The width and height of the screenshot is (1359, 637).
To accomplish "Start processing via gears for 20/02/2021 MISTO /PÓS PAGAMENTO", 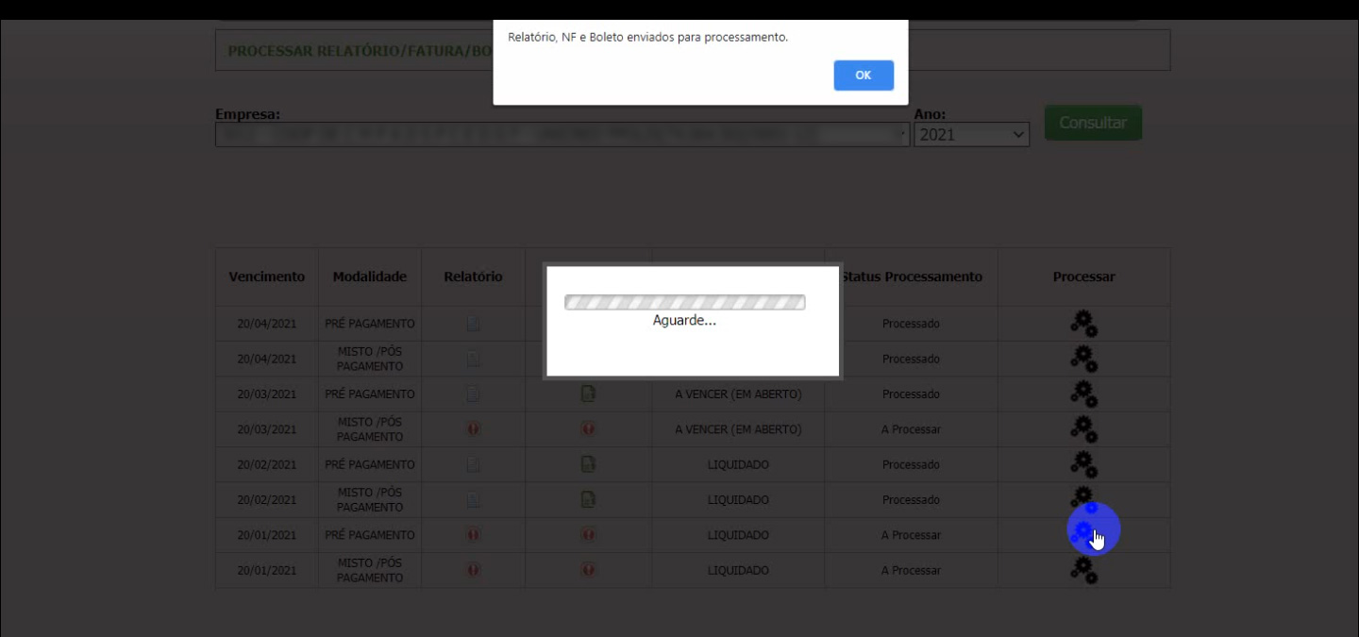I will tap(1083, 499).
